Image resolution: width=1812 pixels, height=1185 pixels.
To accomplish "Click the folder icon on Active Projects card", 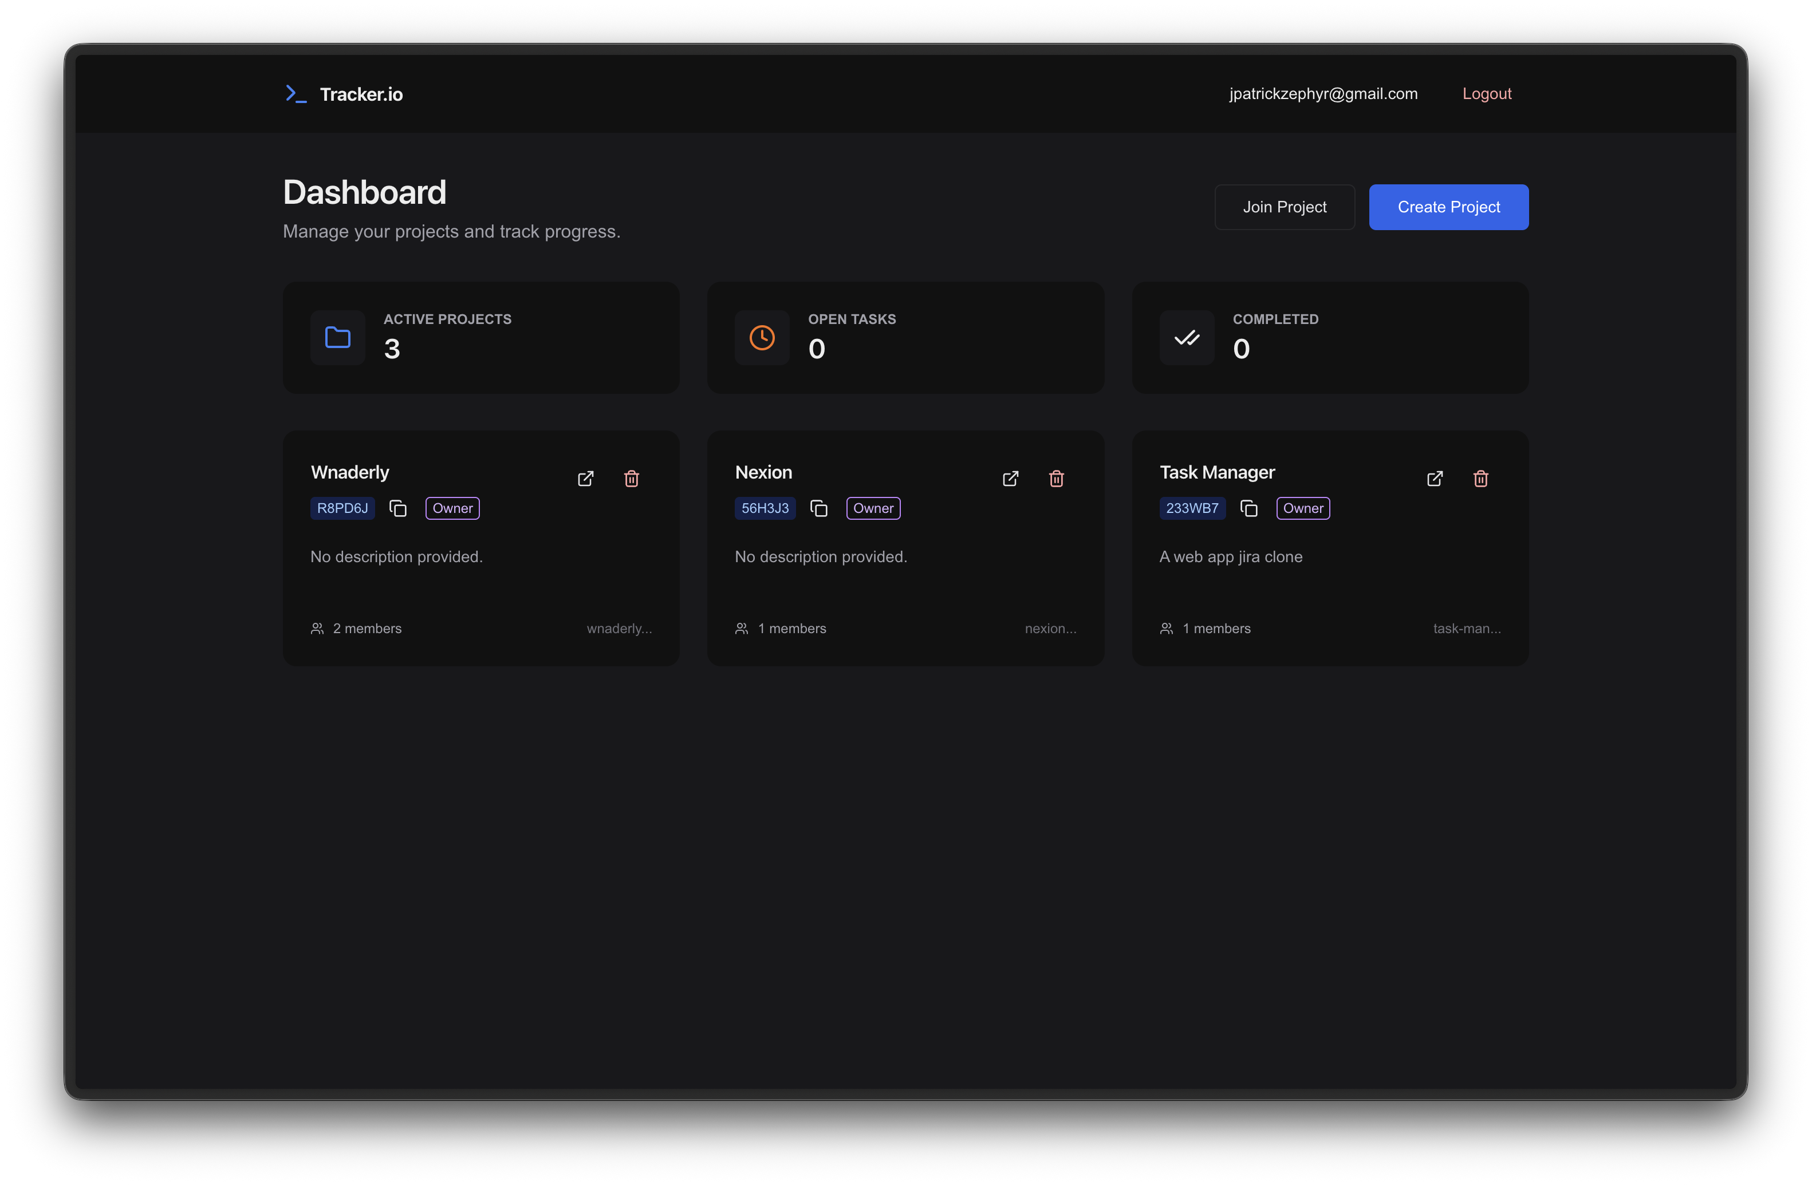I will (x=337, y=337).
